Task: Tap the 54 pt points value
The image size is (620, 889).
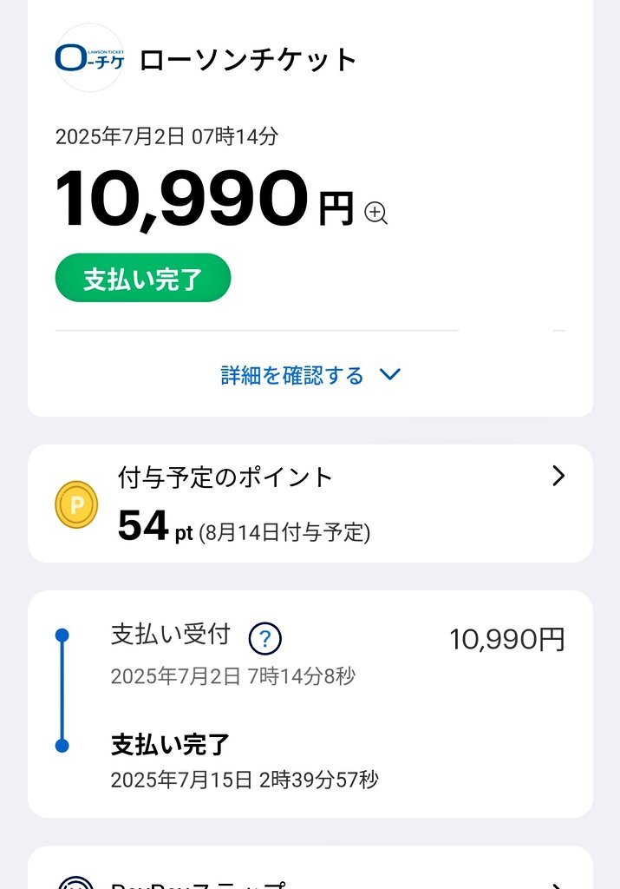Action: [154, 526]
